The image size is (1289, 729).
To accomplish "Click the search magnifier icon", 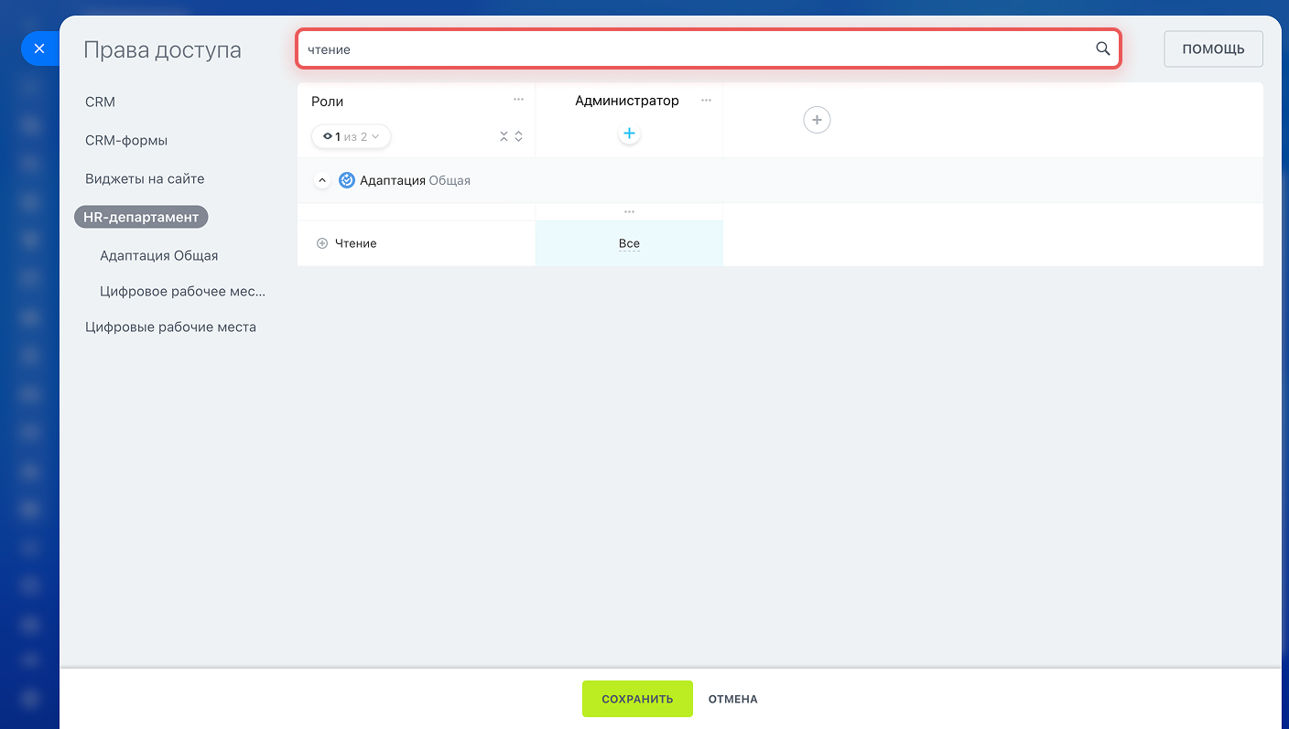I will (x=1102, y=49).
